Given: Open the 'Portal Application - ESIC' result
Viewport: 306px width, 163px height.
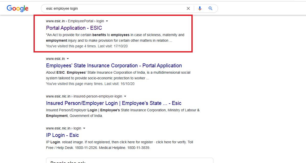Looking at the screenshot, I should (x=74, y=28).
